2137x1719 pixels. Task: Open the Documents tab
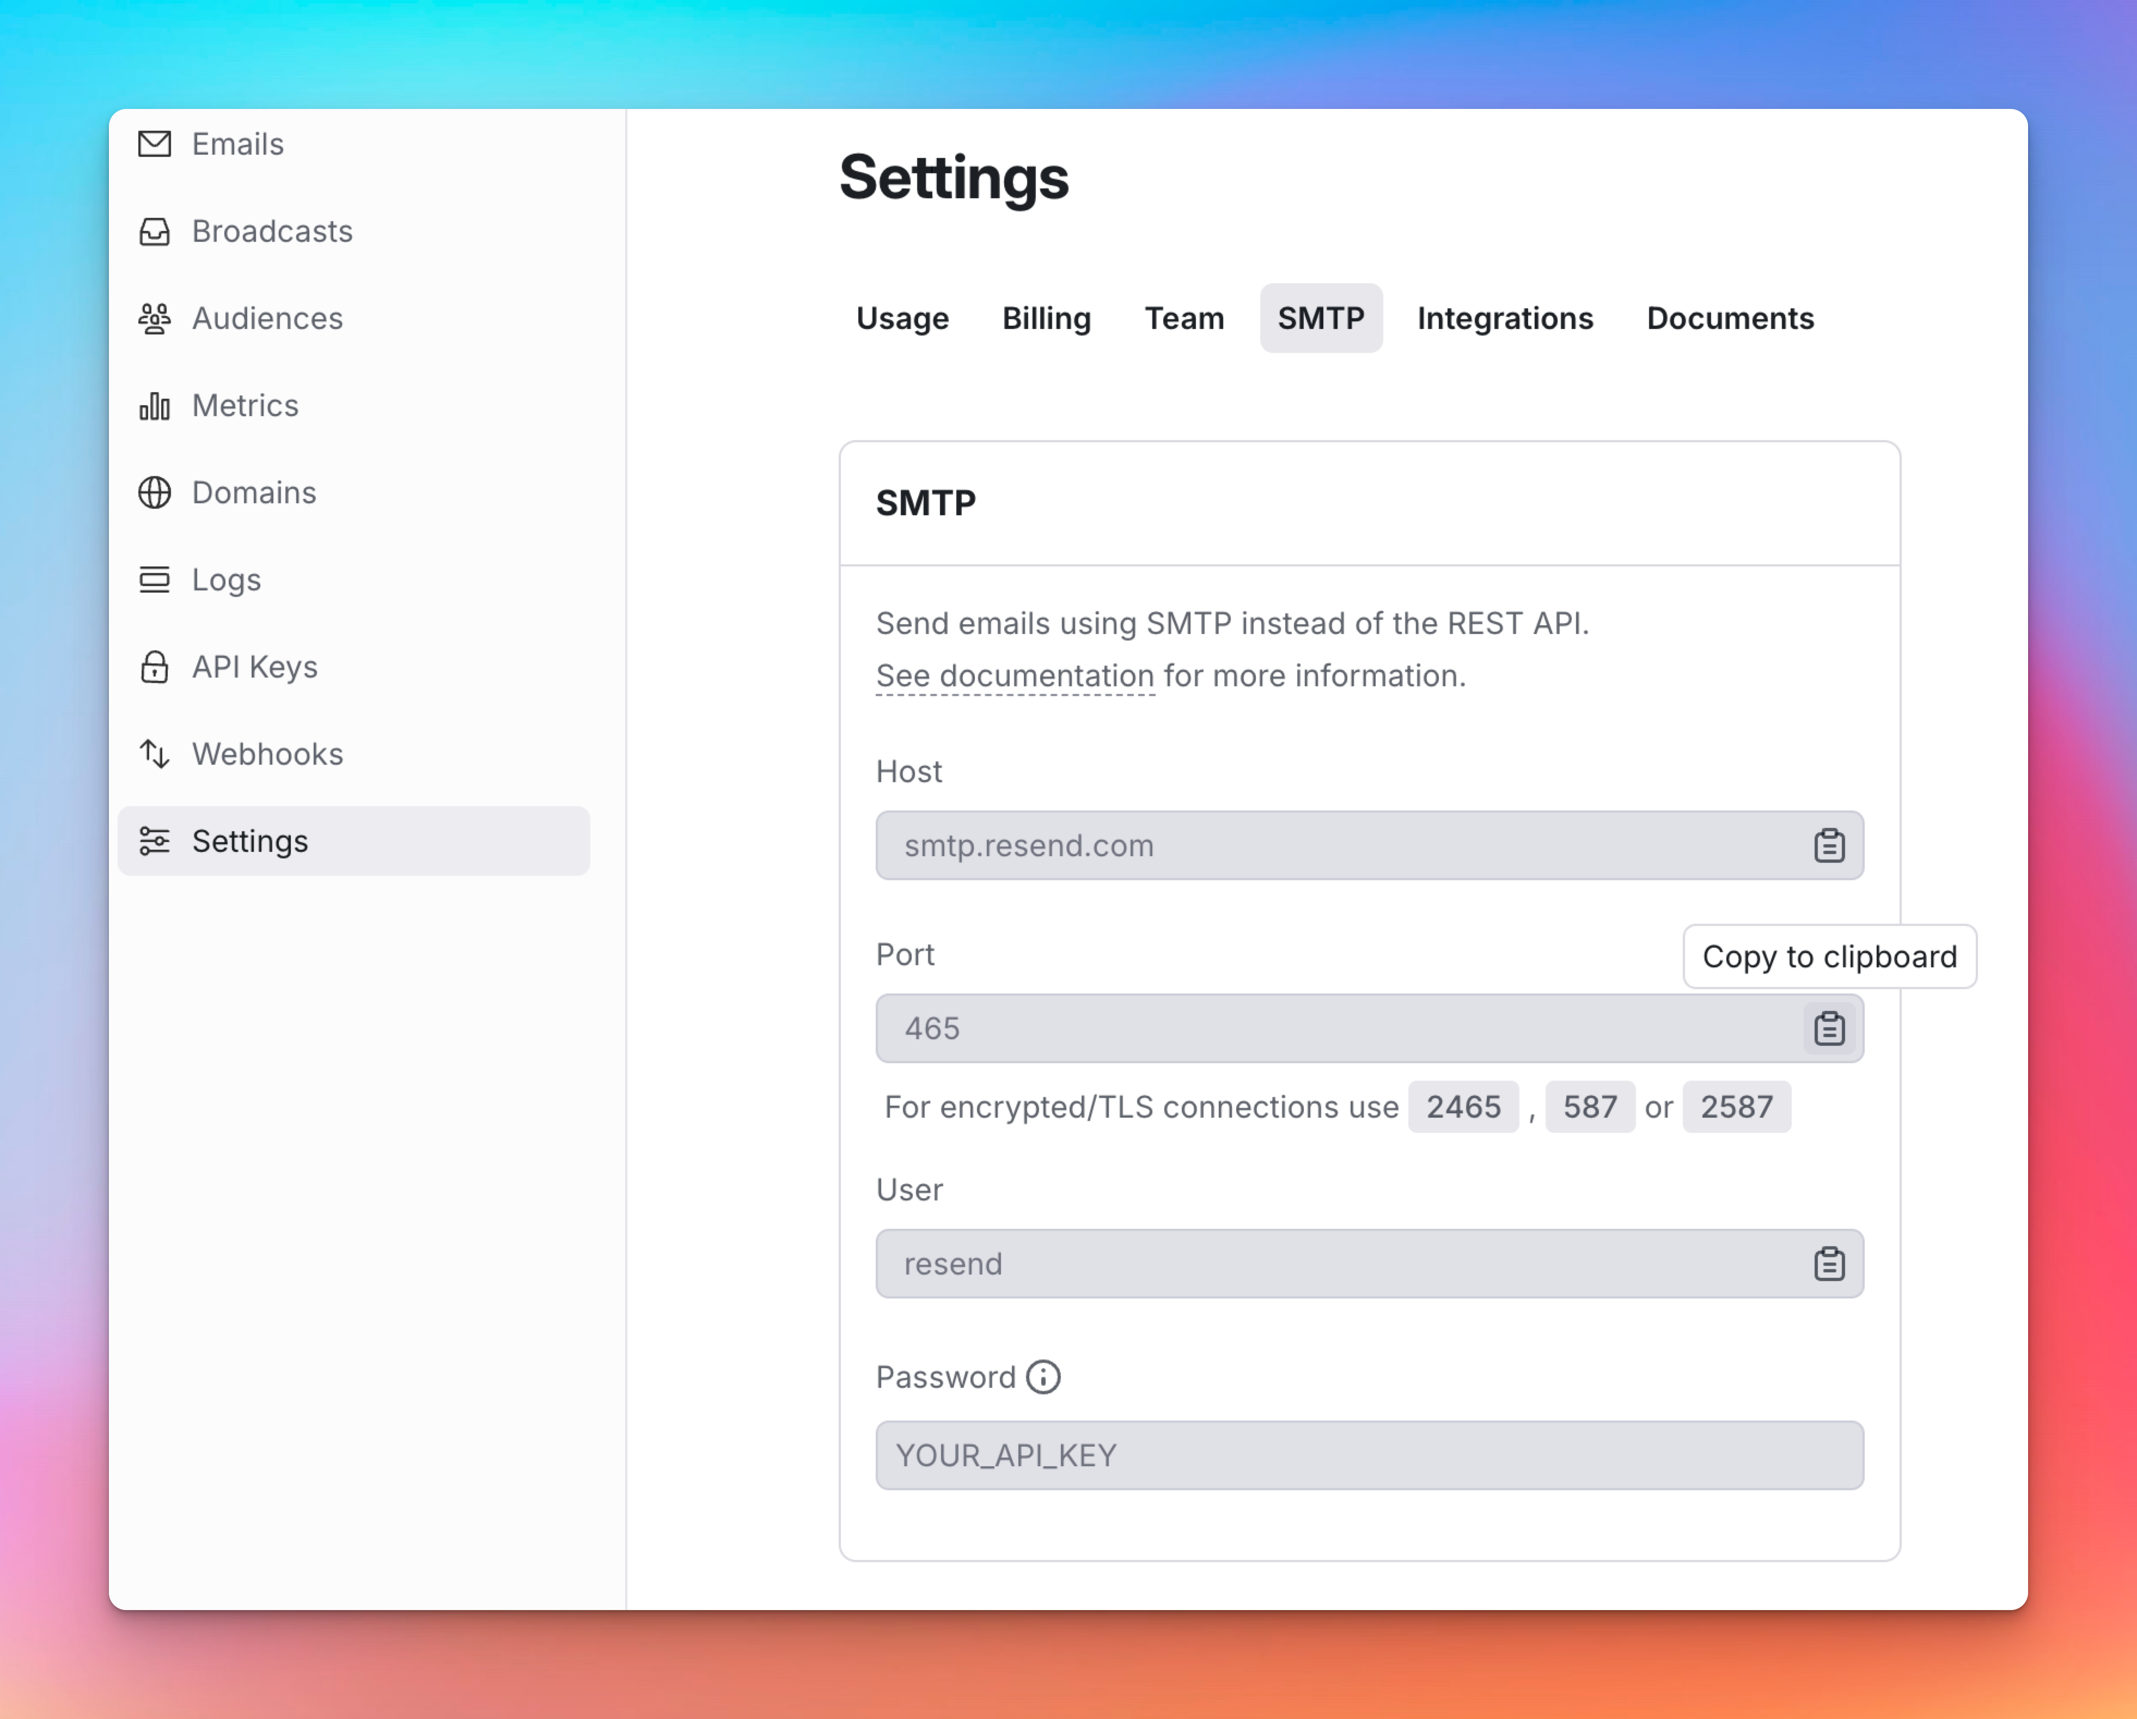pos(1730,318)
